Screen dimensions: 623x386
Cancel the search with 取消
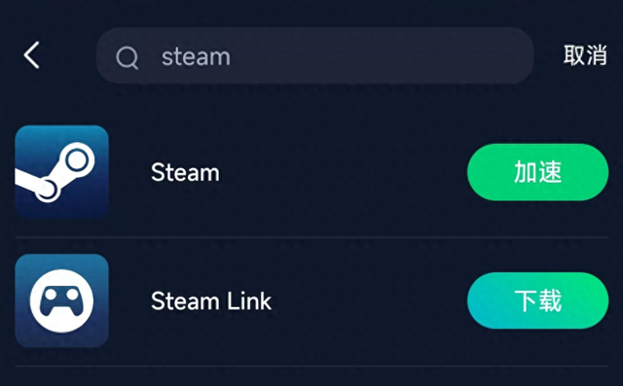[585, 55]
